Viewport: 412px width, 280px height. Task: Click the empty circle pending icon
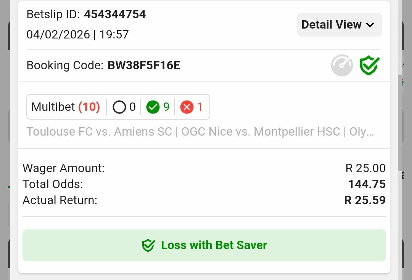click(x=119, y=107)
